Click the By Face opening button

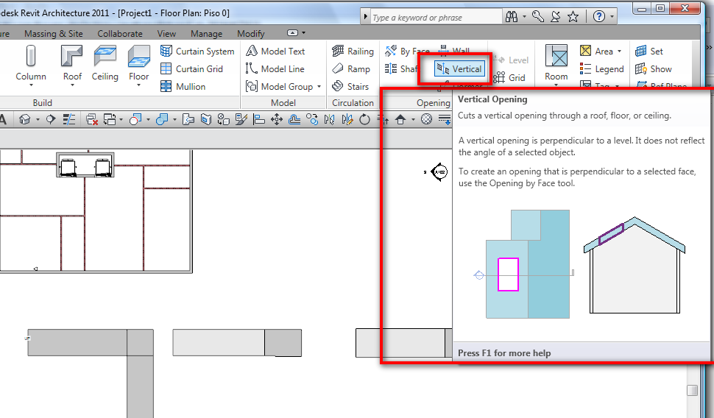406,51
